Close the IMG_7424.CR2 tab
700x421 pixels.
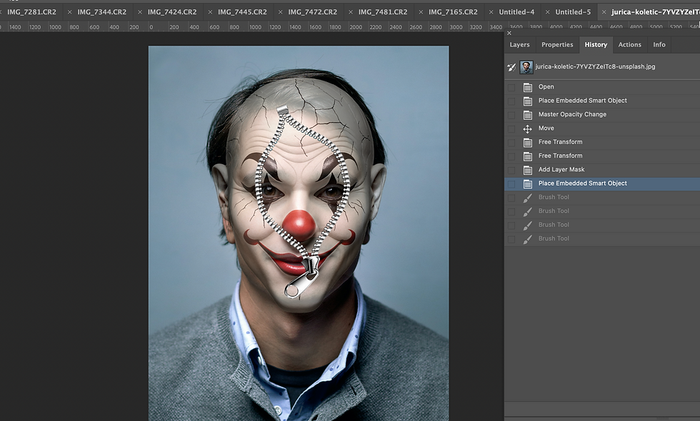click(x=140, y=12)
